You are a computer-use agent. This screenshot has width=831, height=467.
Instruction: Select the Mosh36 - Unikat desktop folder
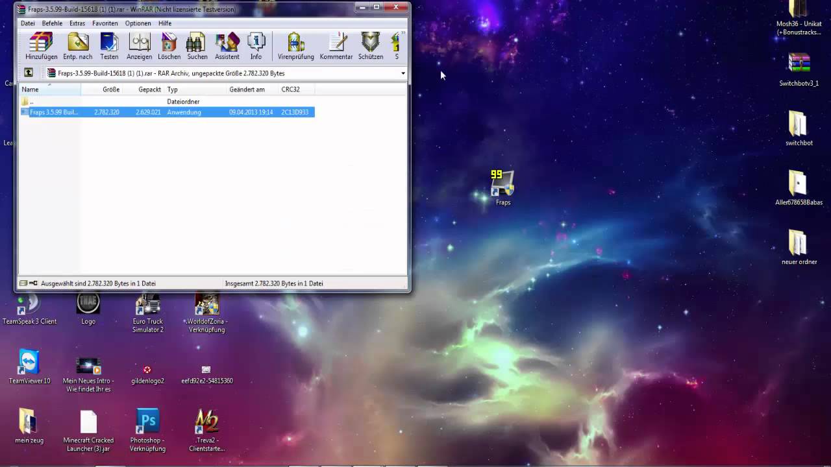coord(799,18)
